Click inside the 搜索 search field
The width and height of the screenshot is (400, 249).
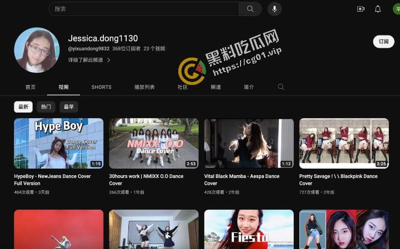(x=144, y=9)
